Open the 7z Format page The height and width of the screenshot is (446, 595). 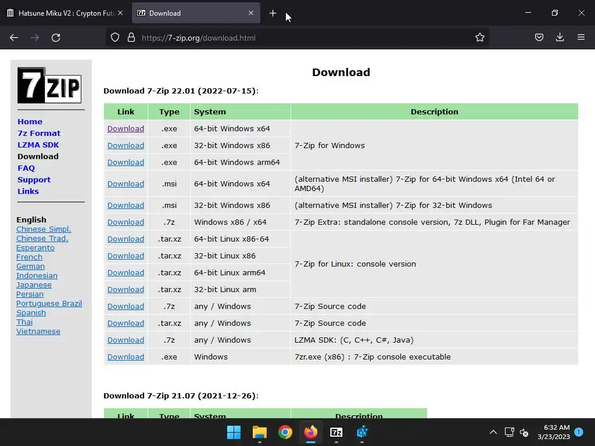[x=39, y=133]
